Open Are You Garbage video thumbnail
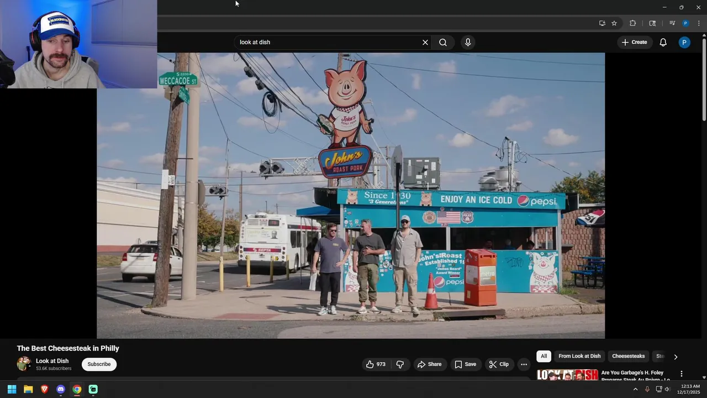 coord(567,375)
